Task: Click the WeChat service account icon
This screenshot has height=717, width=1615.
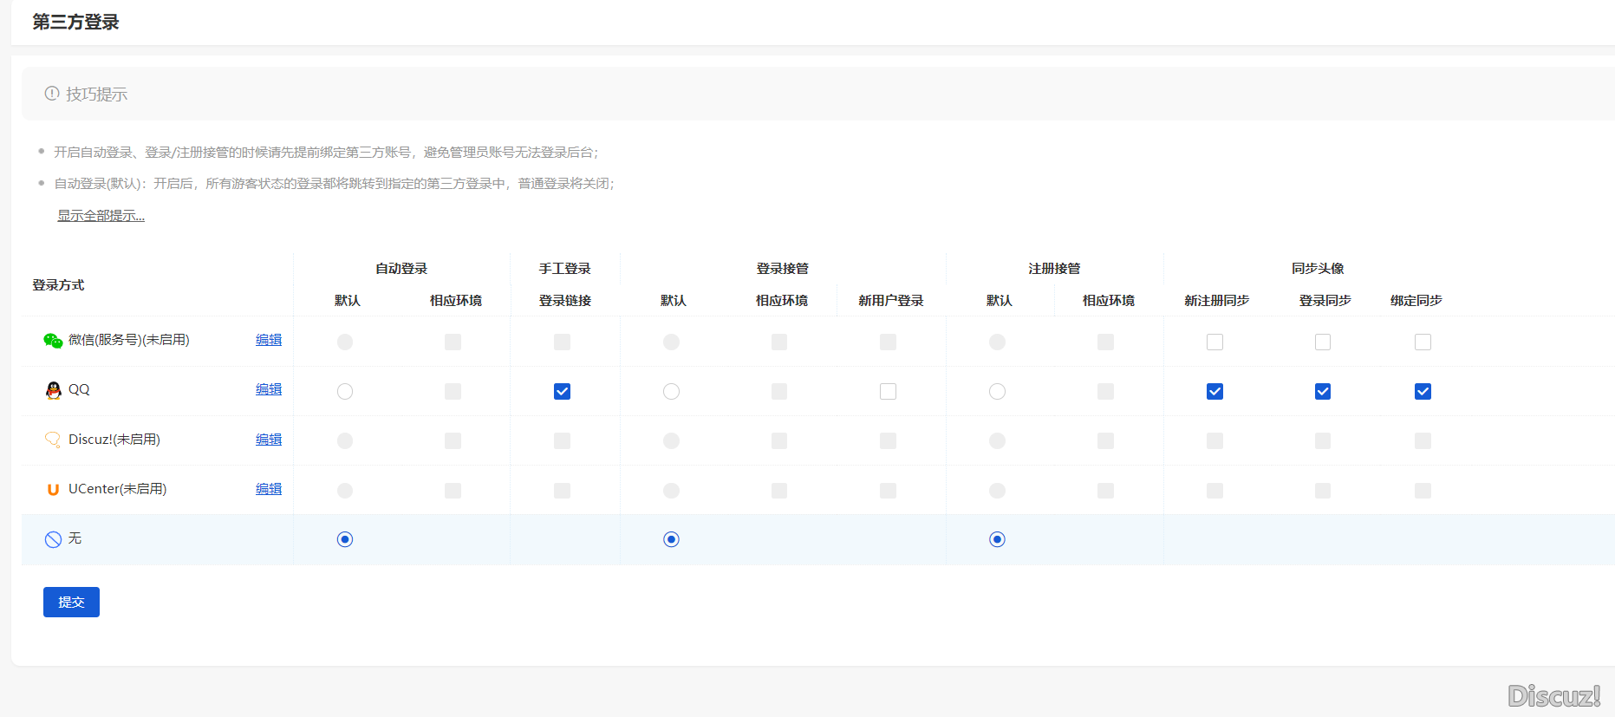Action: [x=53, y=341]
